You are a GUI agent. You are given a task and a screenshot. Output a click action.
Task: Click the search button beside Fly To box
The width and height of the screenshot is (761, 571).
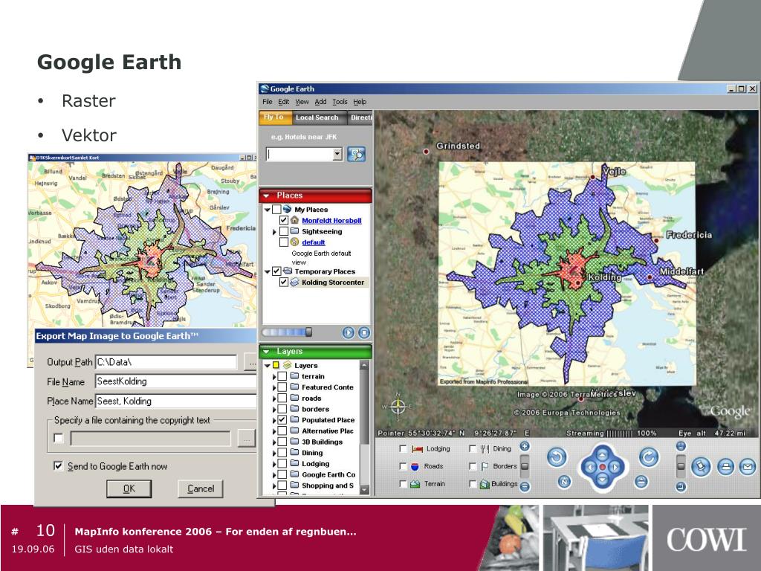tap(356, 155)
